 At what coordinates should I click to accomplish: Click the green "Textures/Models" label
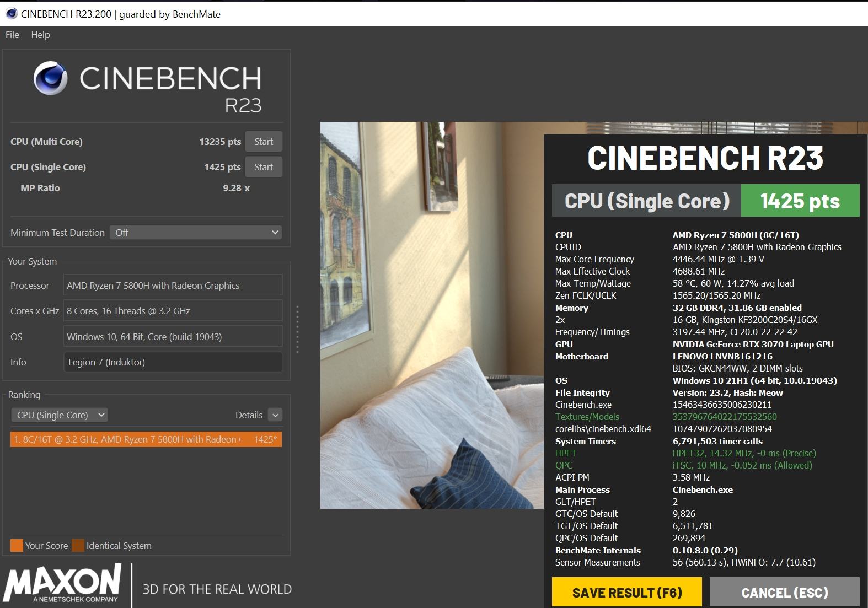(587, 417)
